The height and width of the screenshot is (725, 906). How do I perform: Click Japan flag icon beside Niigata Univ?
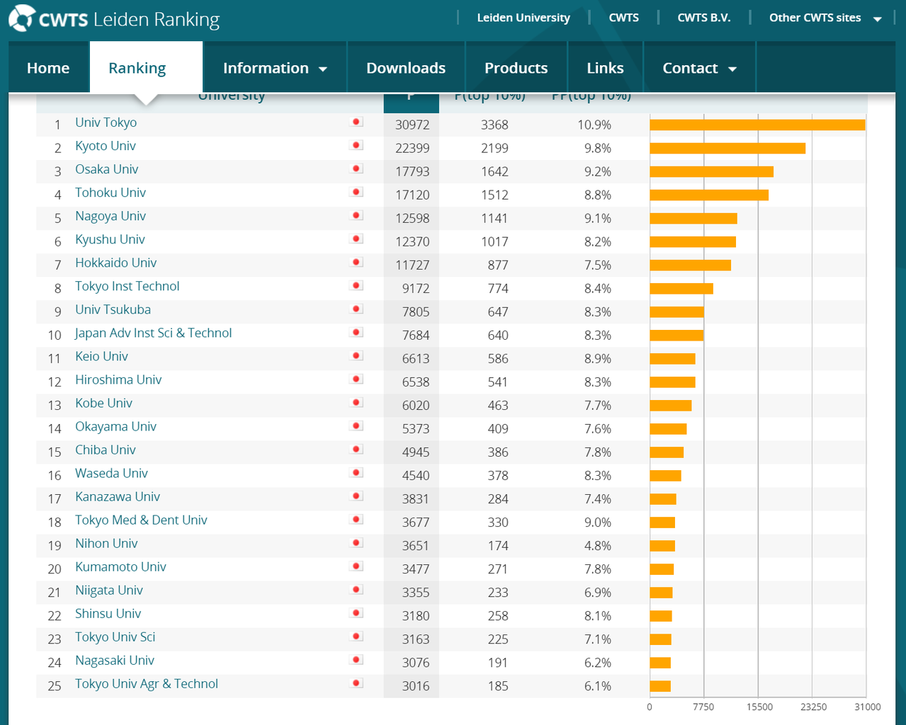pyautogui.click(x=357, y=589)
